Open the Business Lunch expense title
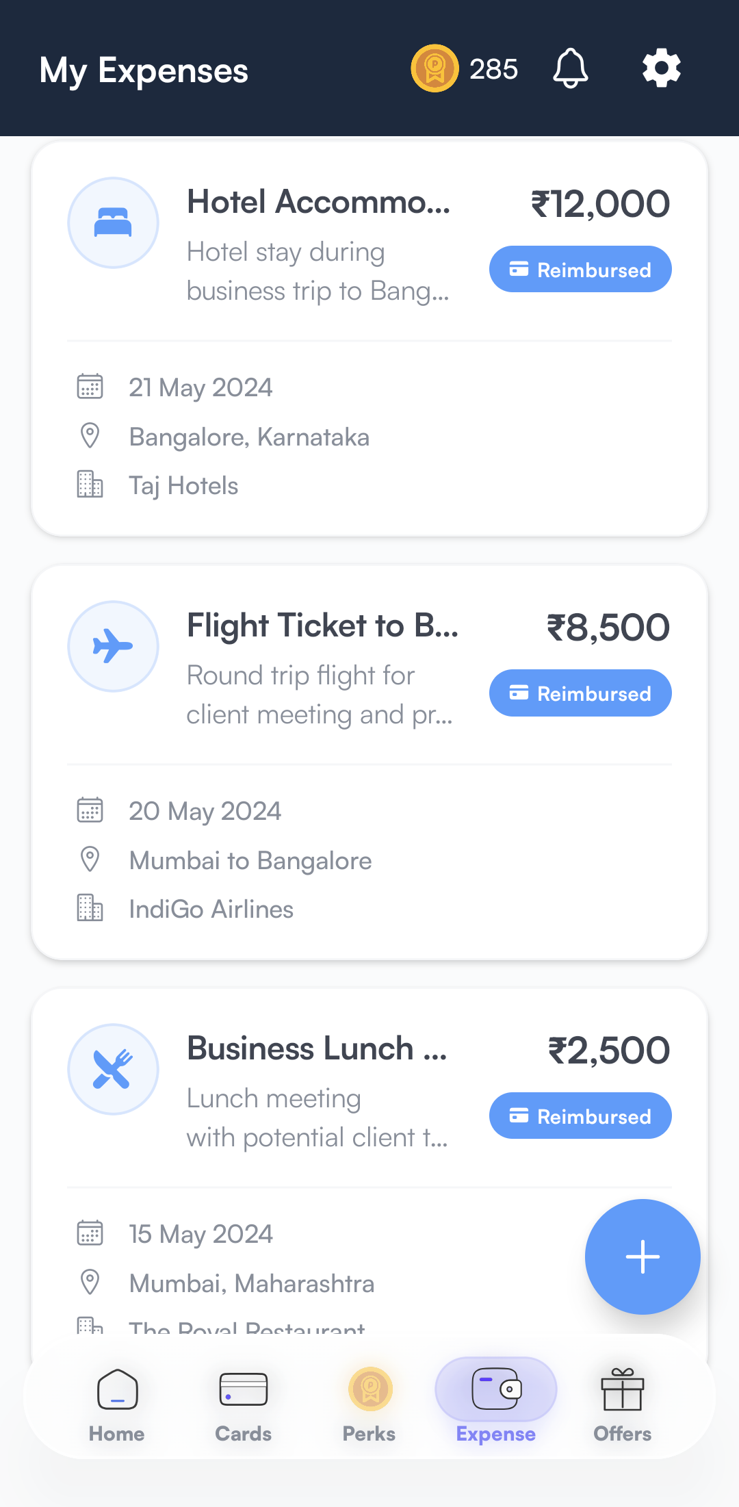The height and width of the screenshot is (1507, 739). [317, 1048]
